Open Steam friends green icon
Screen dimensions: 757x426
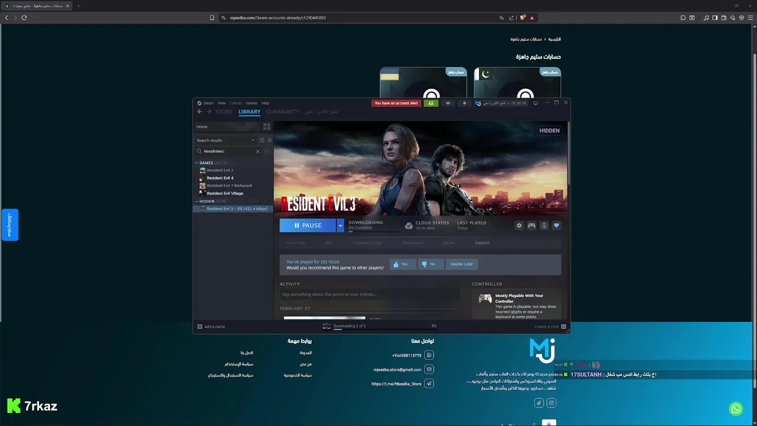(x=431, y=103)
